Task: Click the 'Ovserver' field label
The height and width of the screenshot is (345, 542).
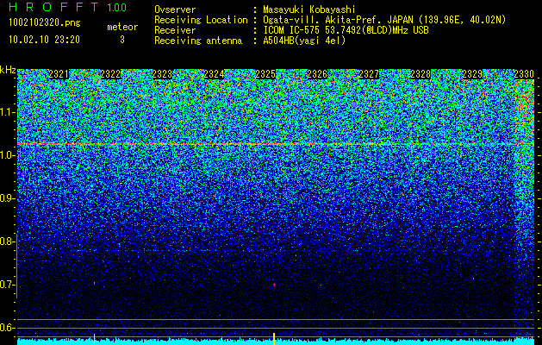Action: coord(175,9)
